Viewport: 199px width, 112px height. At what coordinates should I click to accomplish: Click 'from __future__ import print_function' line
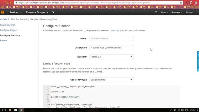click(x=73, y=86)
